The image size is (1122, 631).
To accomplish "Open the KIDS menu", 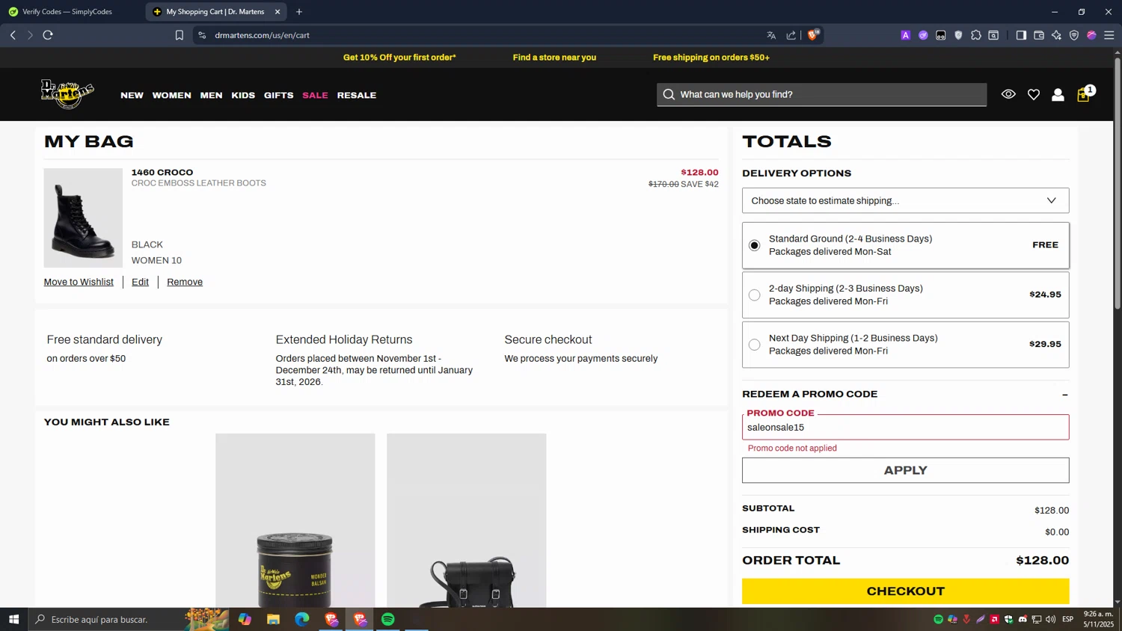I will pos(243,95).
